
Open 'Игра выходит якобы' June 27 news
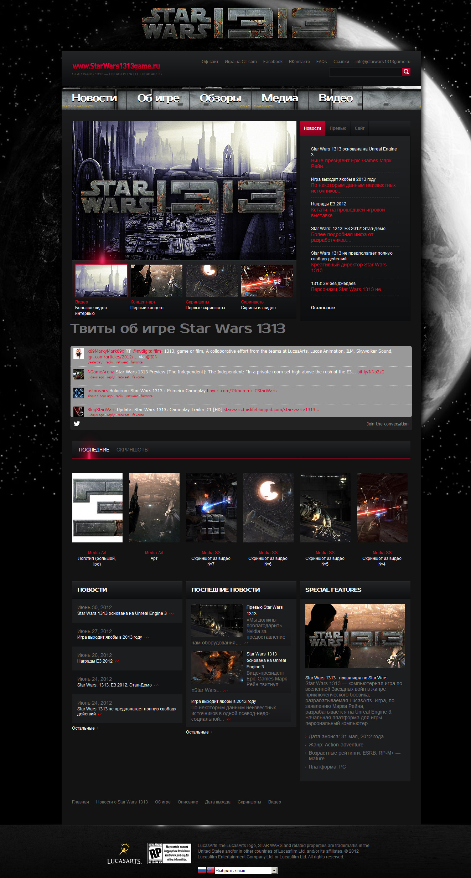[110, 637]
